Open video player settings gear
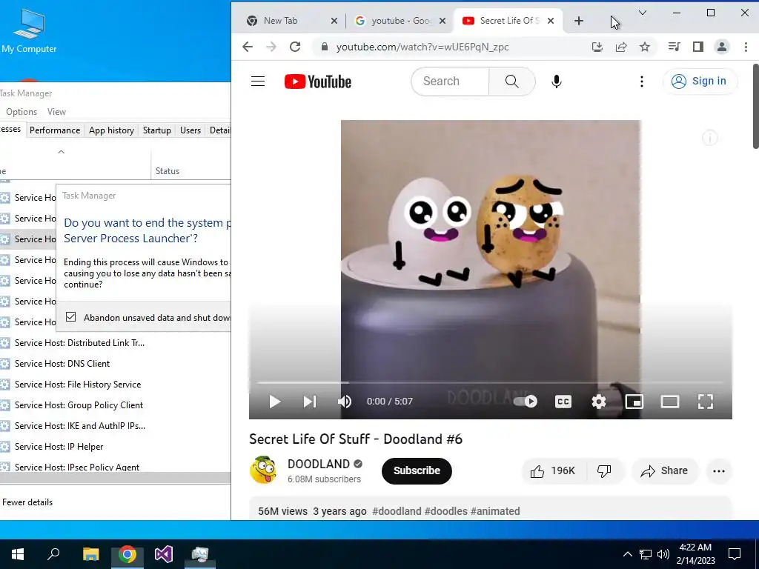The width and height of the screenshot is (759, 569). pos(599,402)
